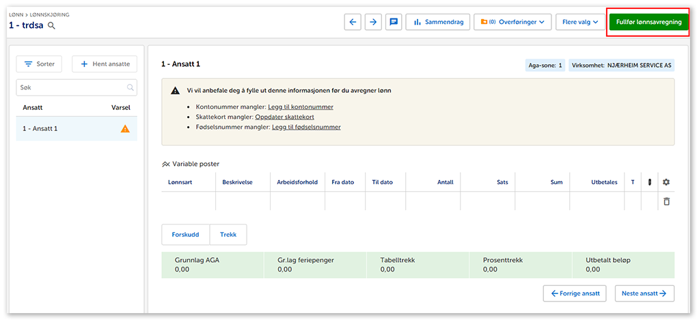Click the search icon beside 1 - trdsa
The width and height of the screenshot is (697, 320).
[51, 26]
